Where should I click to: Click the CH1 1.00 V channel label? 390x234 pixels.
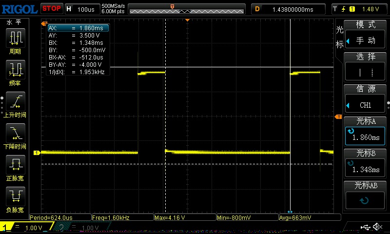click(x=27, y=227)
